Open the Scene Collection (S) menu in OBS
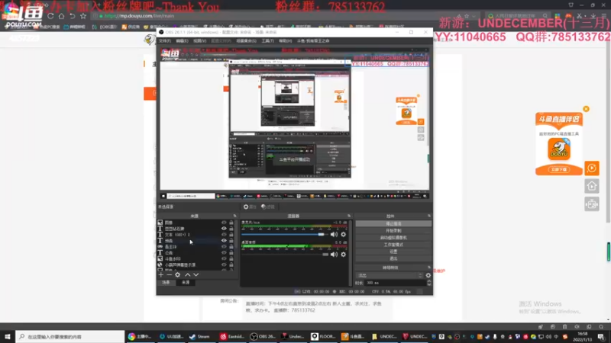 tap(246, 41)
